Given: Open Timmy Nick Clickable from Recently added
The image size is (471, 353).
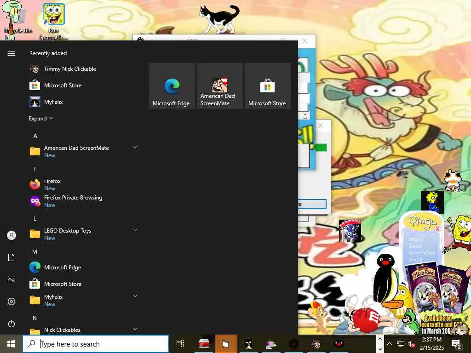Looking at the screenshot, I should (83, 69).
